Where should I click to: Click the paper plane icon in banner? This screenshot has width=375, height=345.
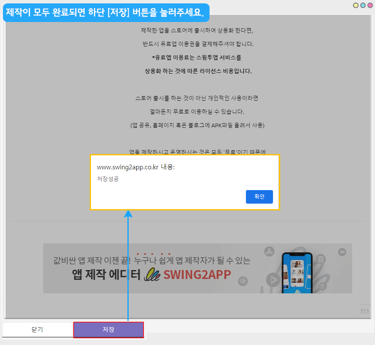[x=342, y=252]
